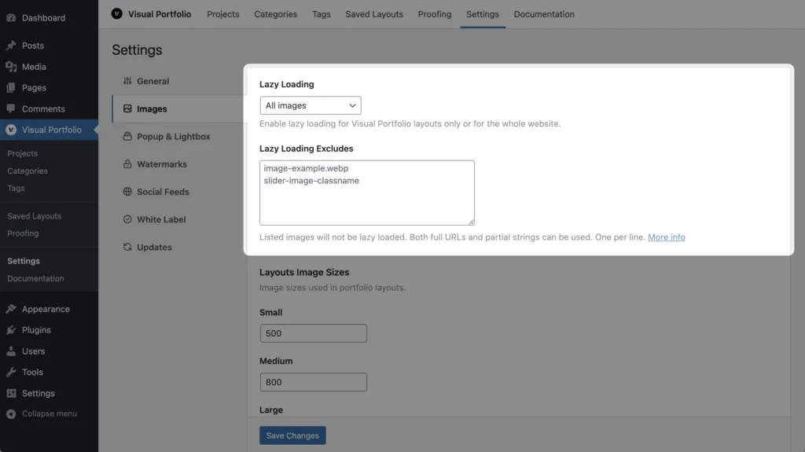The image size is (805, 452).
Task: Click the Visual Portfolio logo icon
Action: coord(117,13)
